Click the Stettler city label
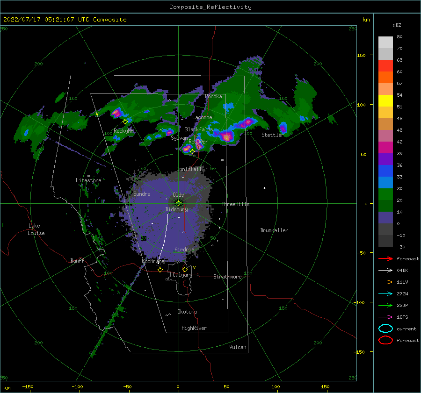This screenshot has height=393, width=421. (x=273, y=135)
